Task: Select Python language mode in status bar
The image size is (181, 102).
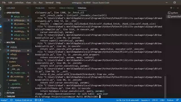Action: 170,100
